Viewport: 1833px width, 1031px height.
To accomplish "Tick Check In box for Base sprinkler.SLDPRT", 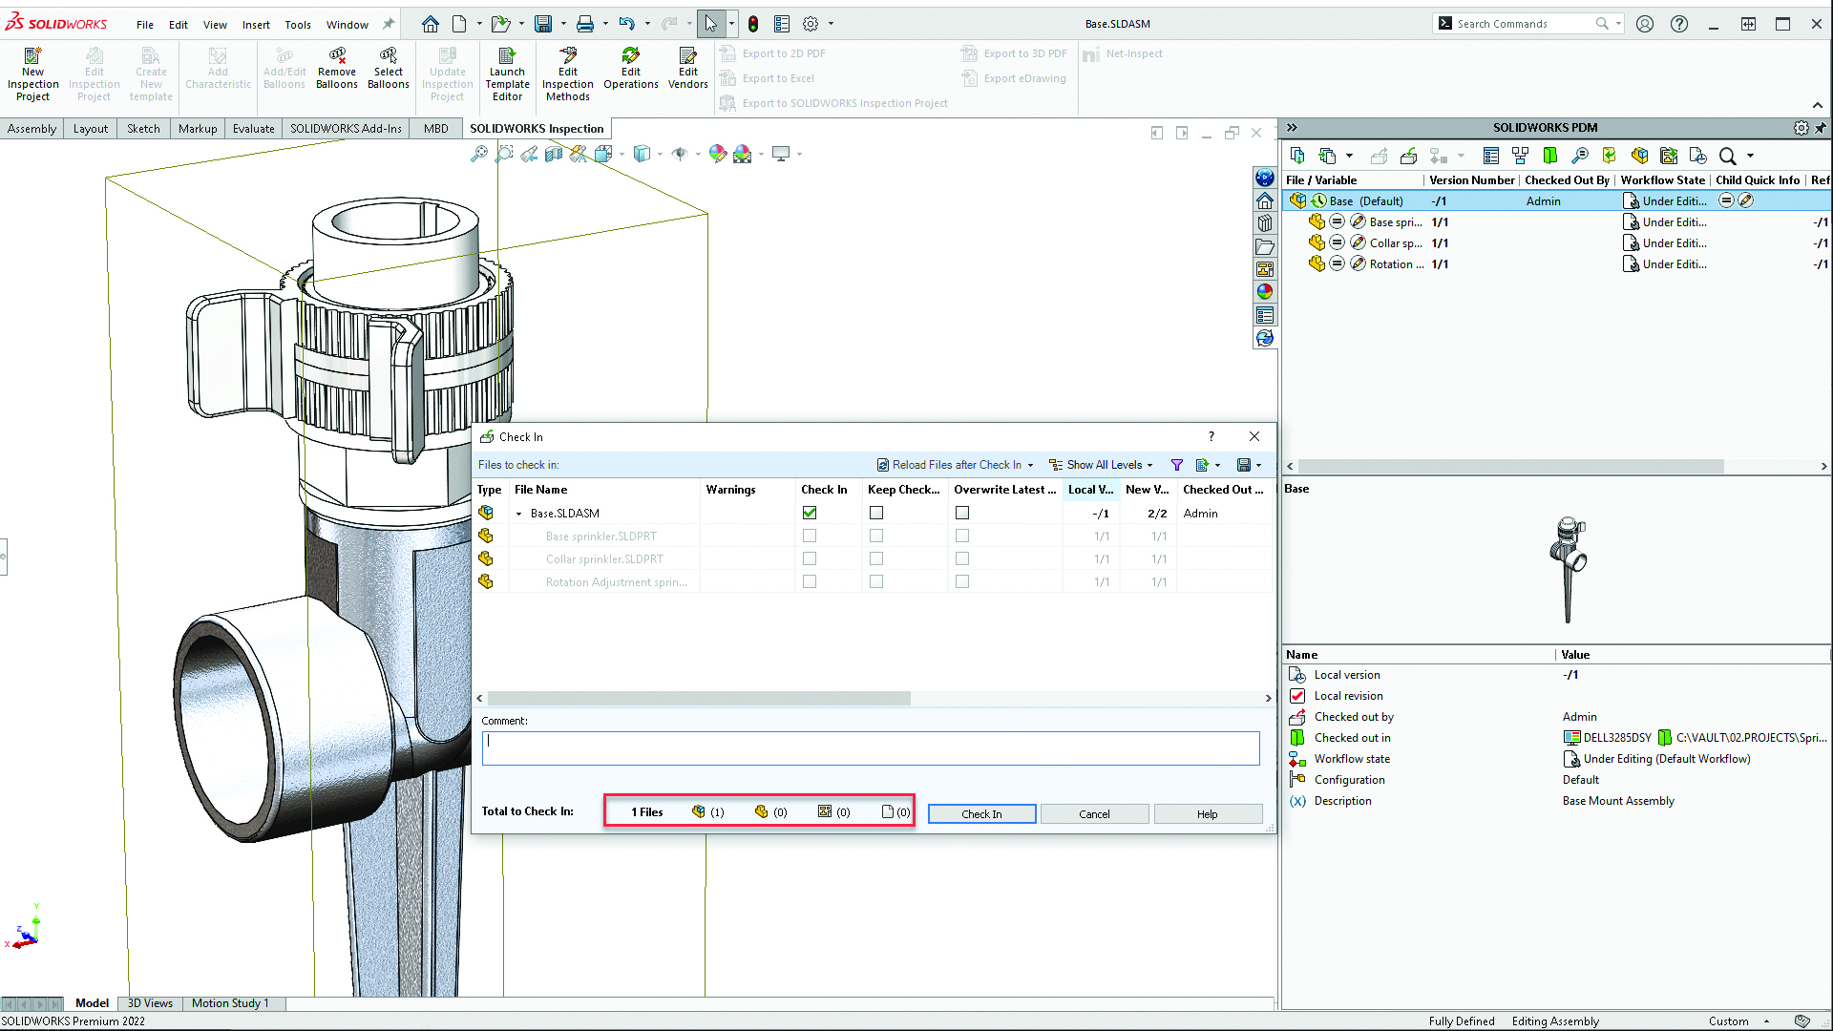I will pos(810,536).
